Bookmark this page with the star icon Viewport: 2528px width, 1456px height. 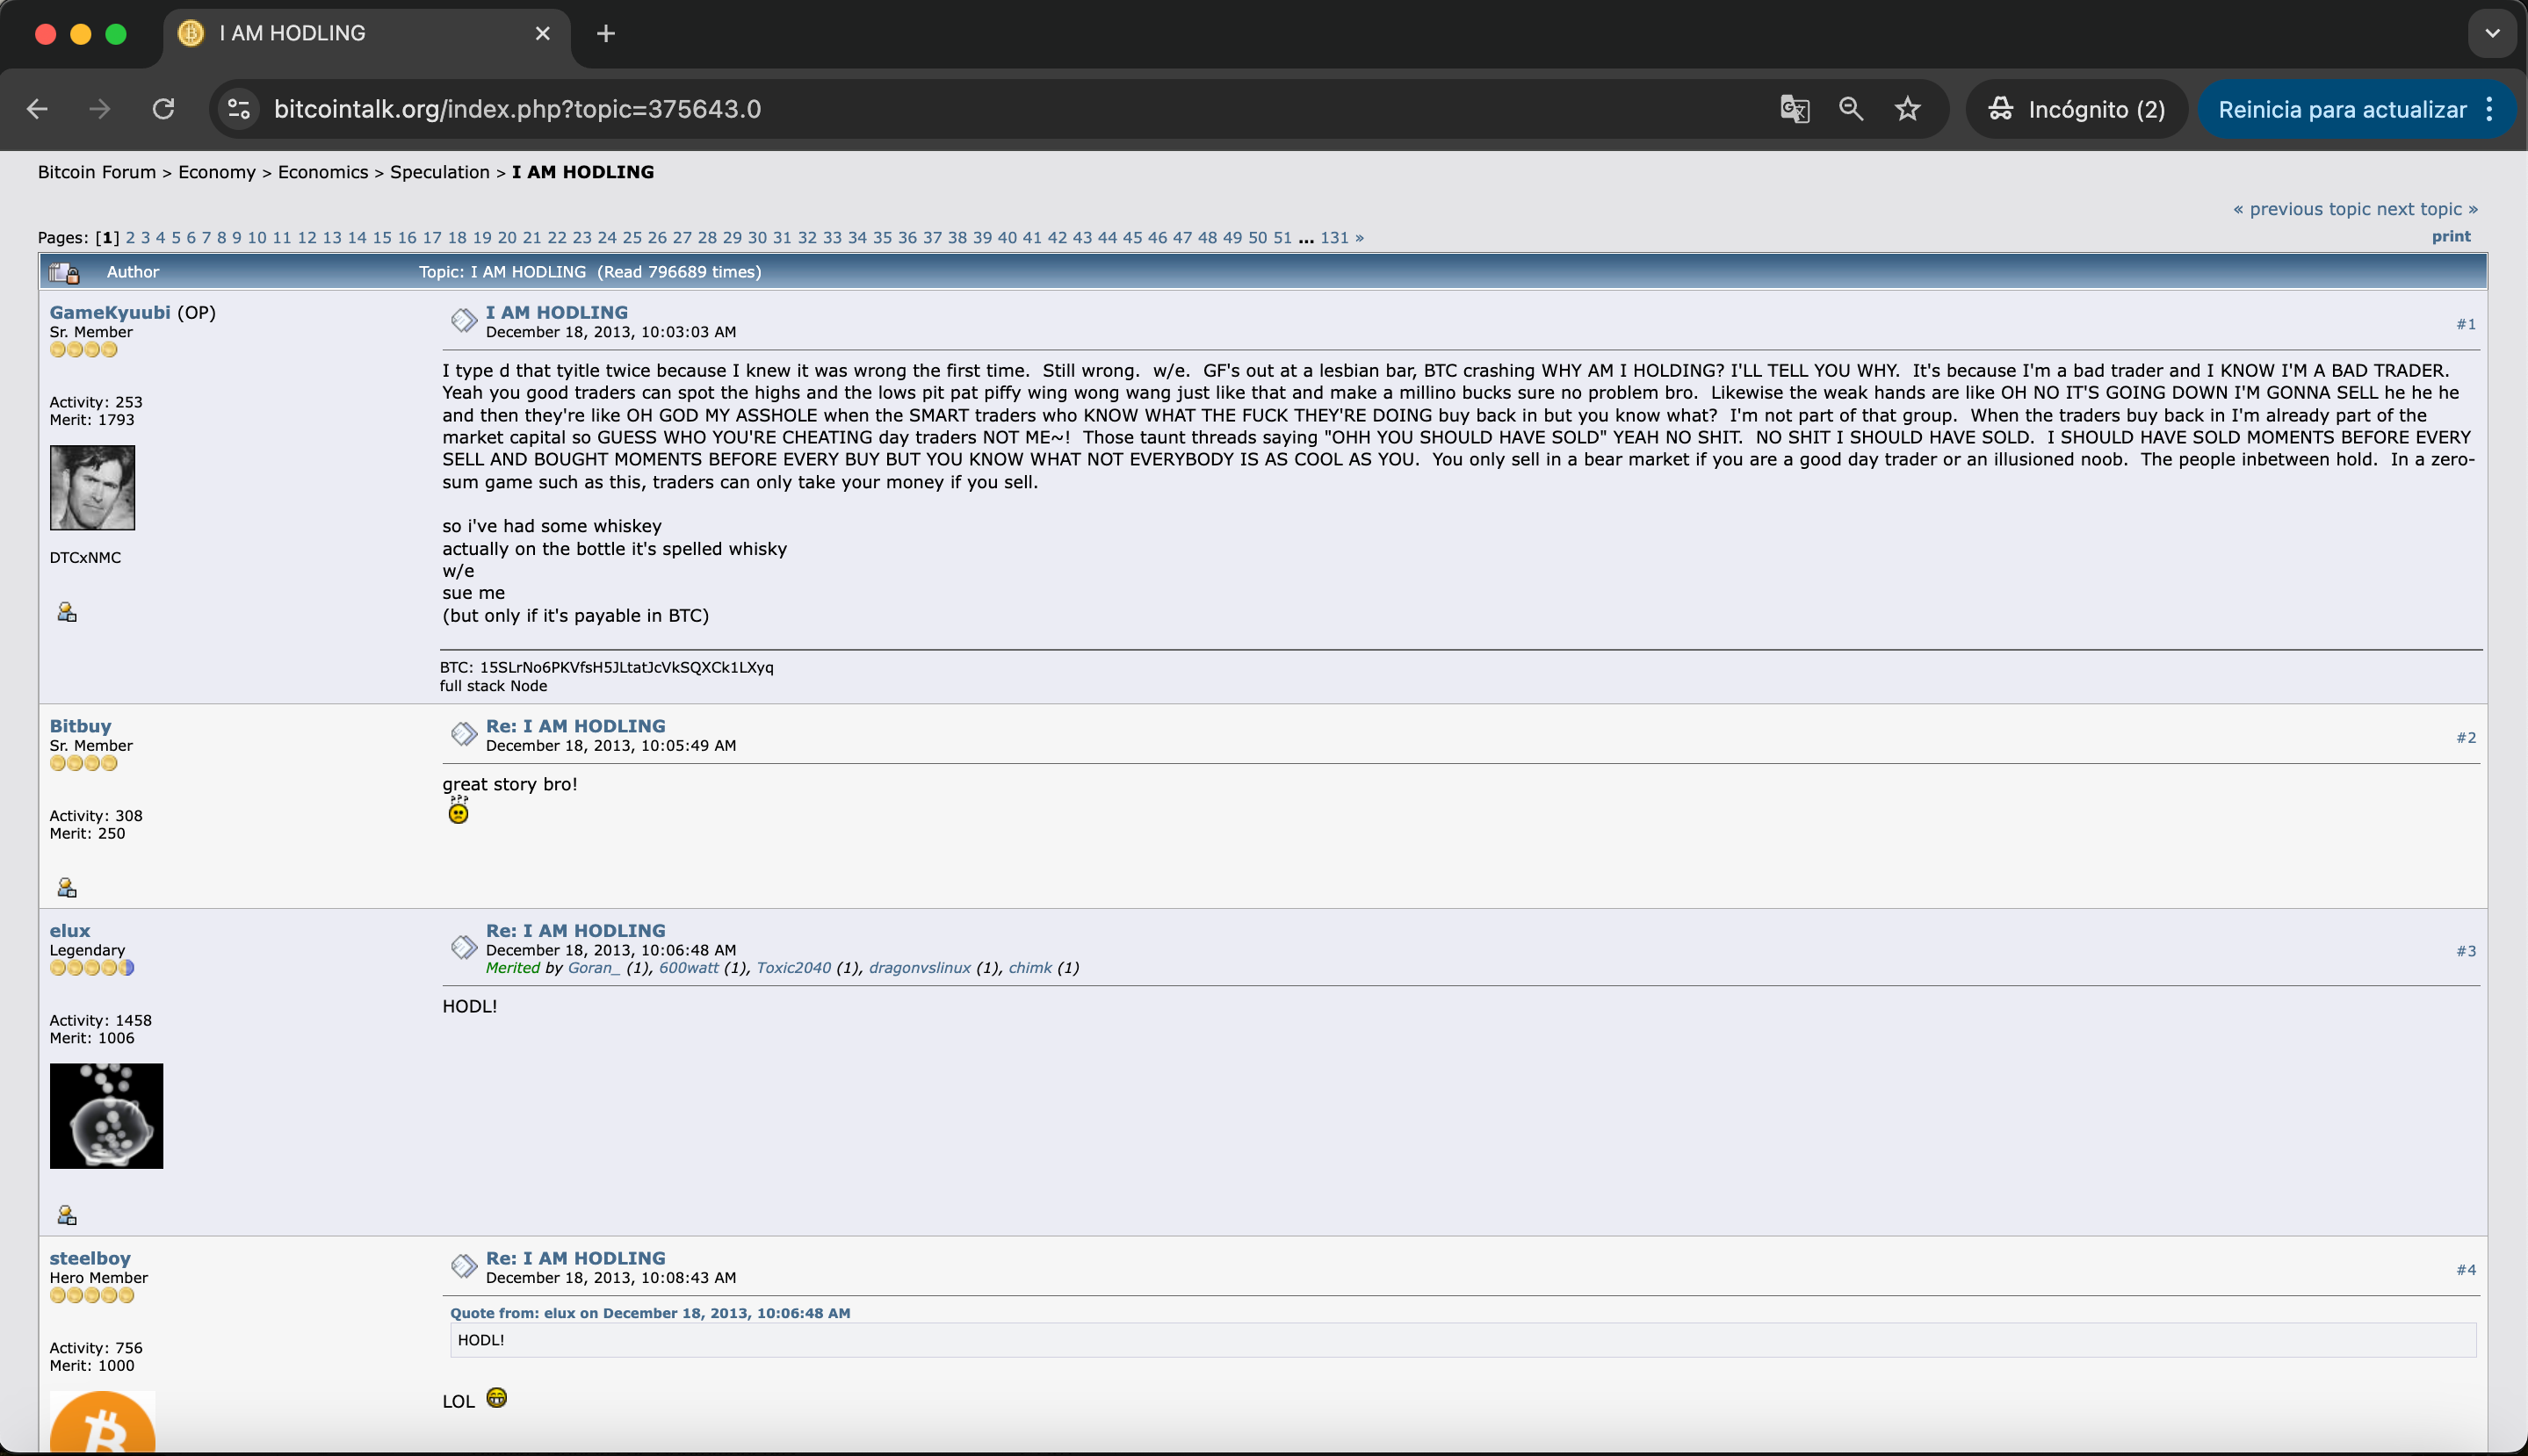pyautogui.click(x=1908, y=109)
